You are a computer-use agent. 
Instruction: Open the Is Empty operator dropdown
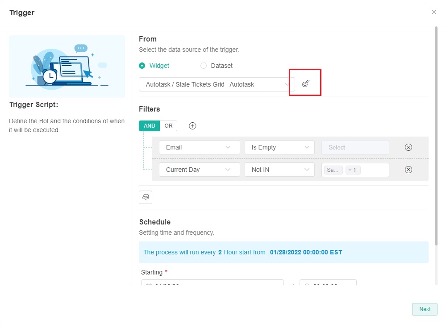tap(279, 147)
